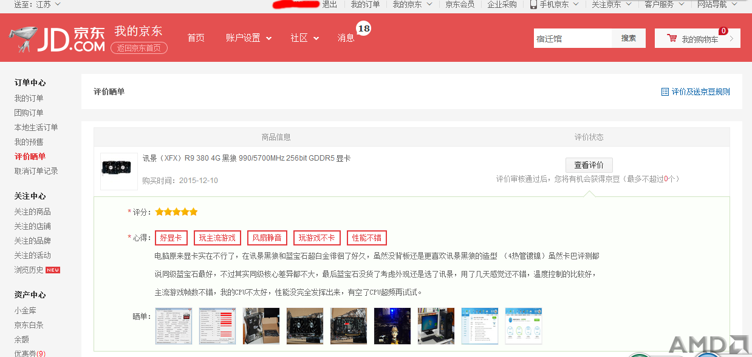Viewport: 752px width, 357px height.
Task: Open 小金库 in the sidebar
Action: tap(26, 310)
